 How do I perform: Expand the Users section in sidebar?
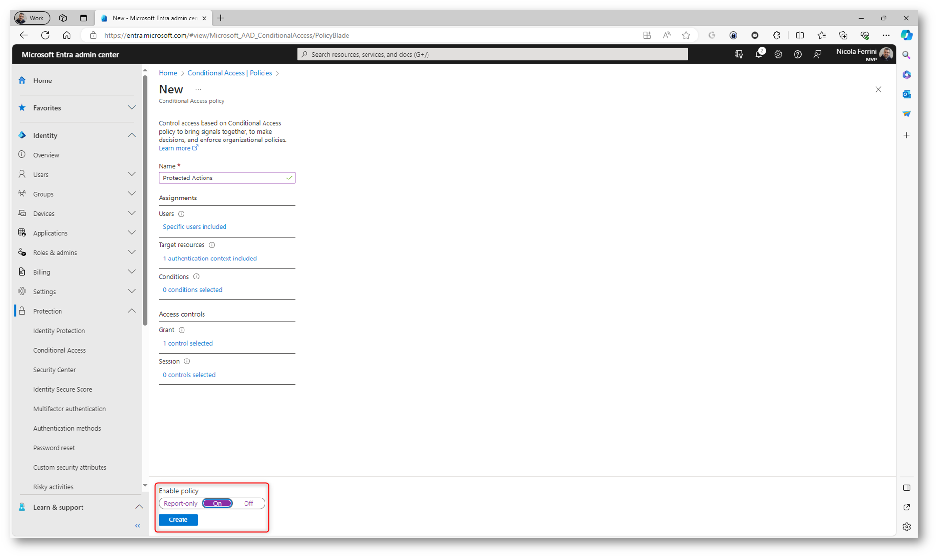pyautogui.click(x=131, y=174)
